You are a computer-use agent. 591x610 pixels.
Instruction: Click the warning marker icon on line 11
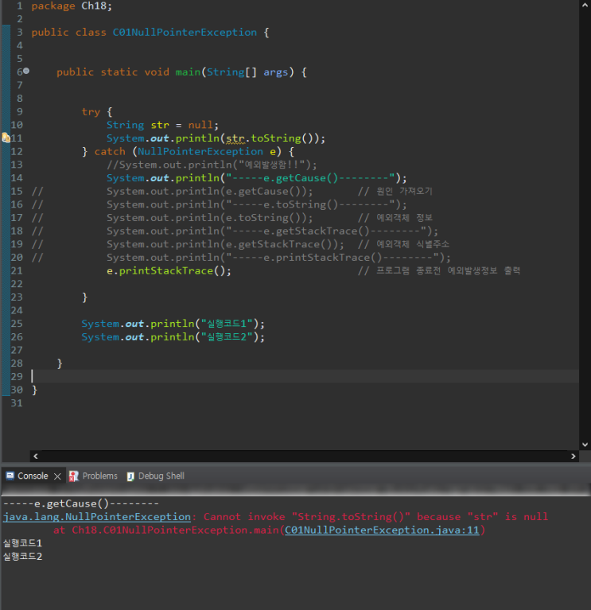(x=6, y=138)
